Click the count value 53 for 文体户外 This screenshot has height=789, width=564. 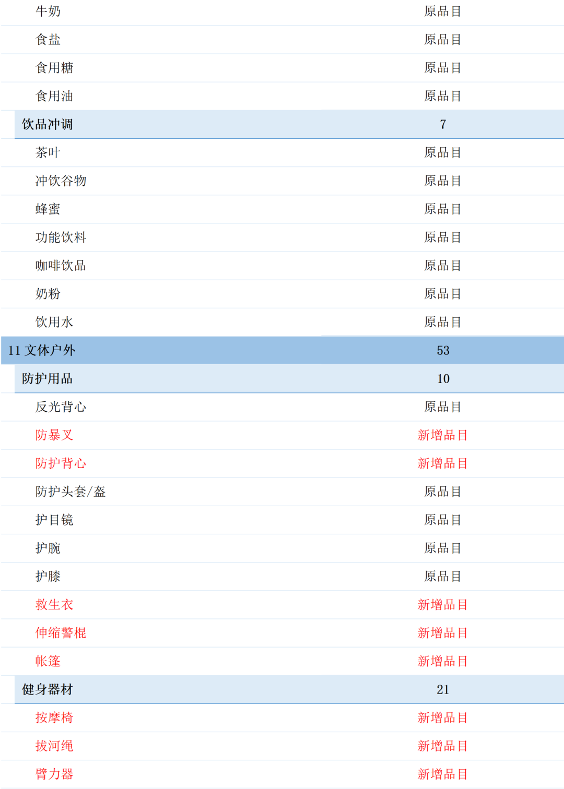point(444,351)
